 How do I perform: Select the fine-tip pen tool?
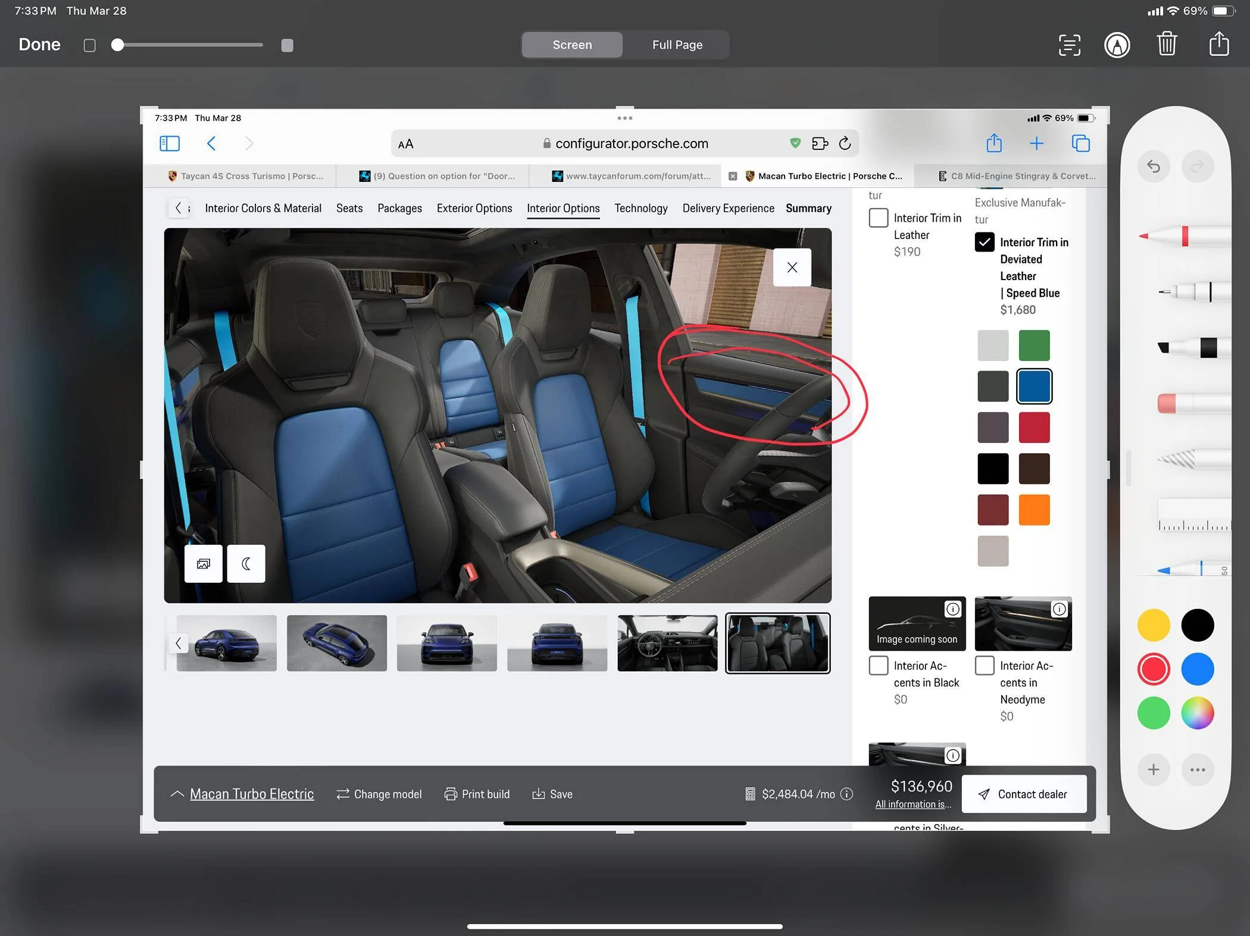pos(1193,292)
